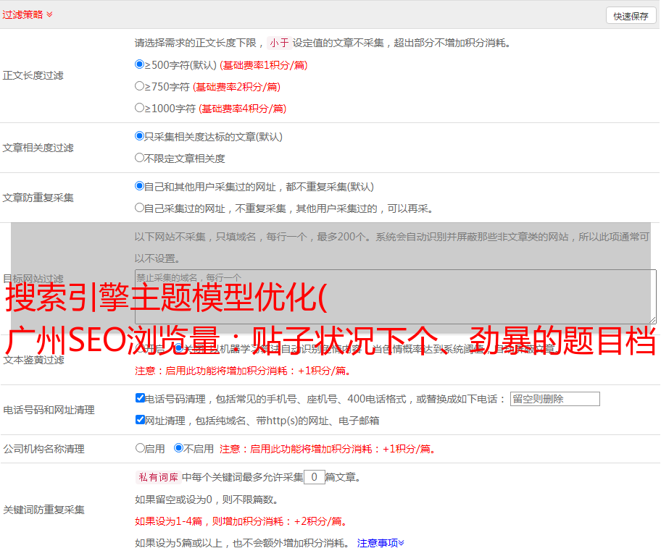
Task: Click the 私有词库 tag
Action: 159,477
